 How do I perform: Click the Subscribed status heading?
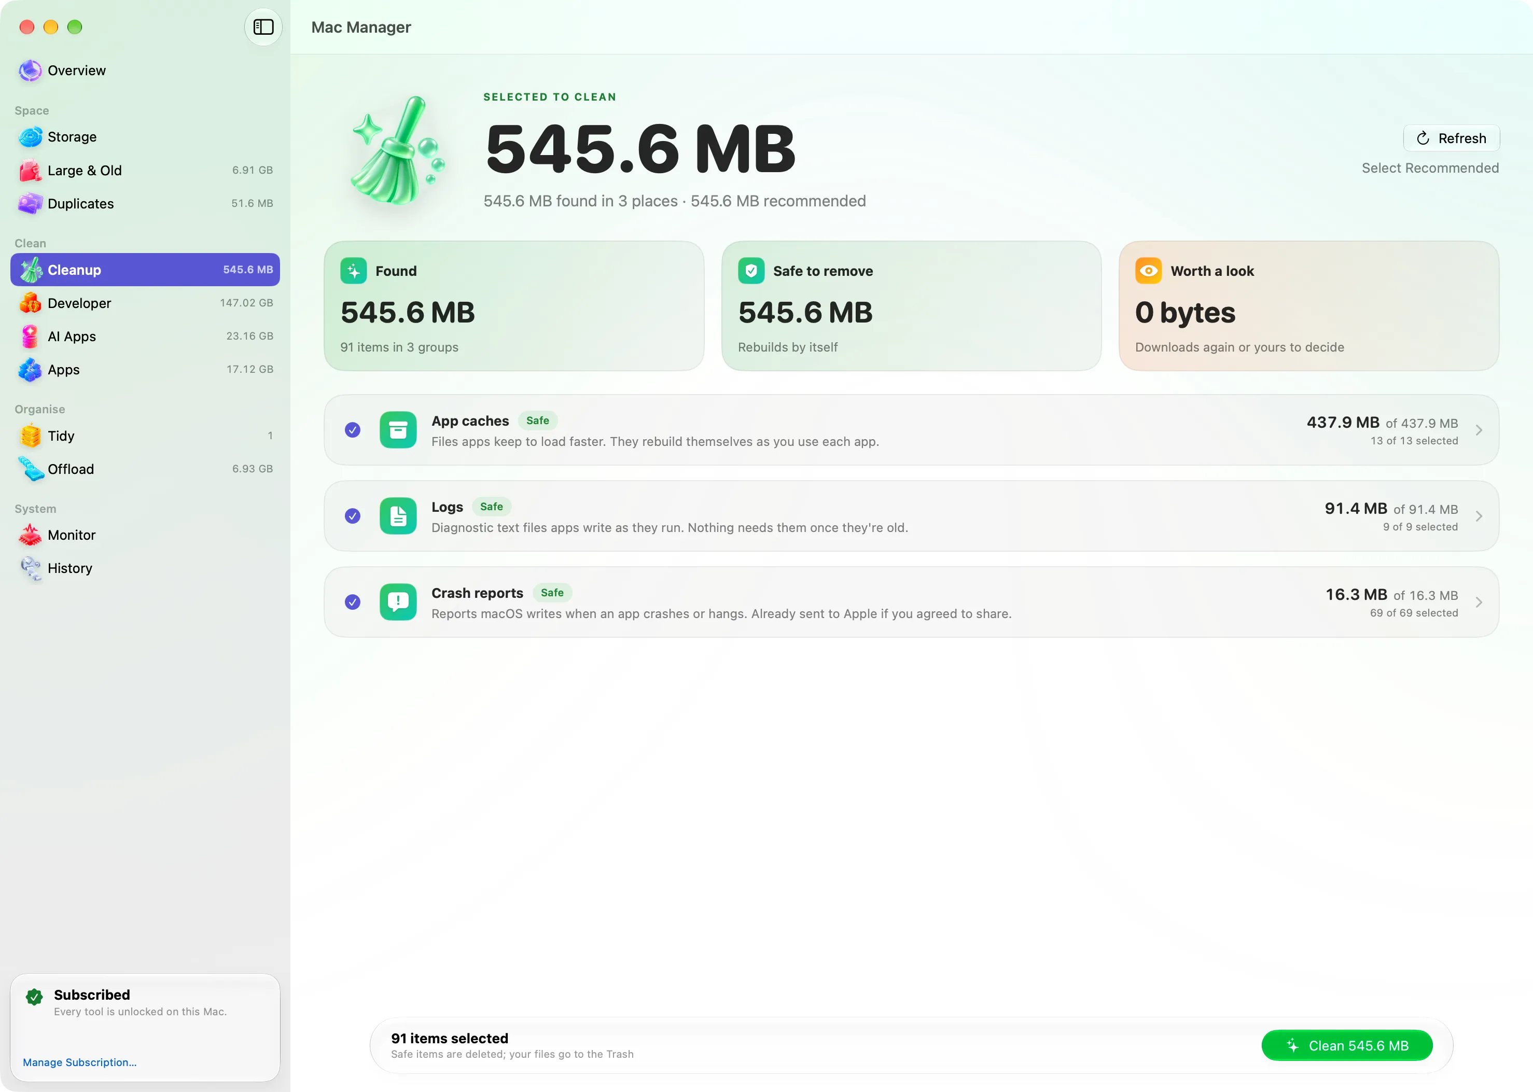92,995
